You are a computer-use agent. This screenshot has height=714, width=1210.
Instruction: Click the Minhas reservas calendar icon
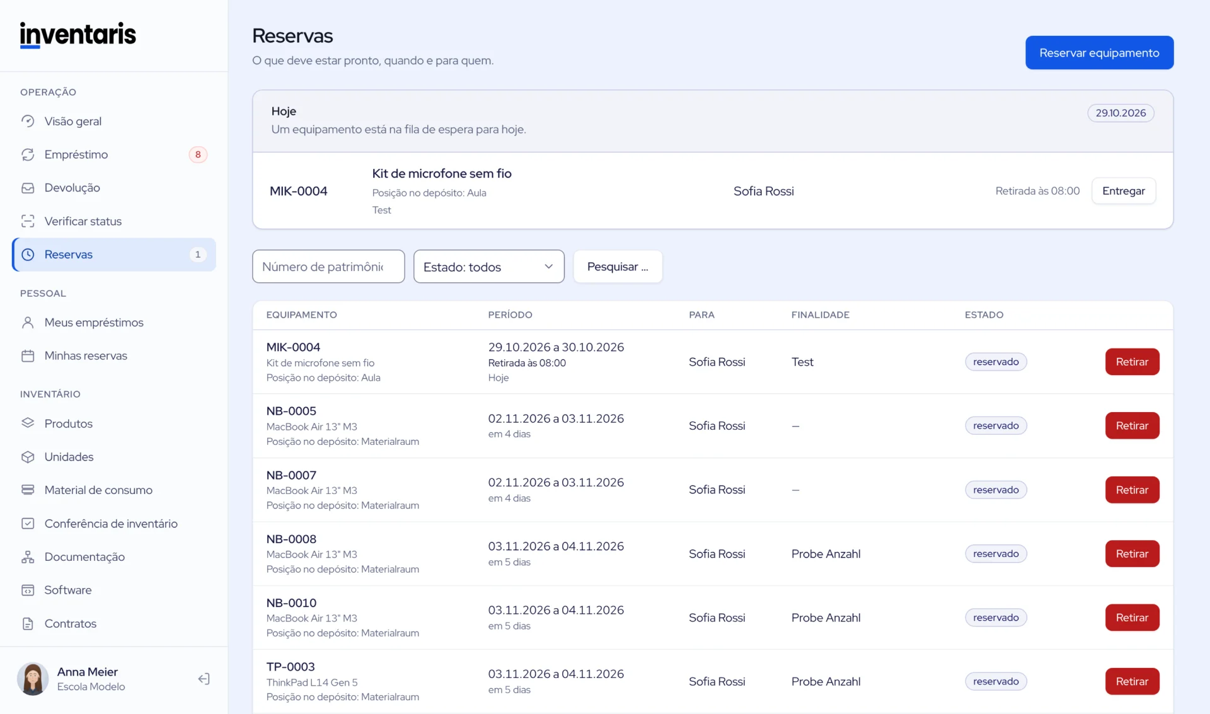coord(28,356)
